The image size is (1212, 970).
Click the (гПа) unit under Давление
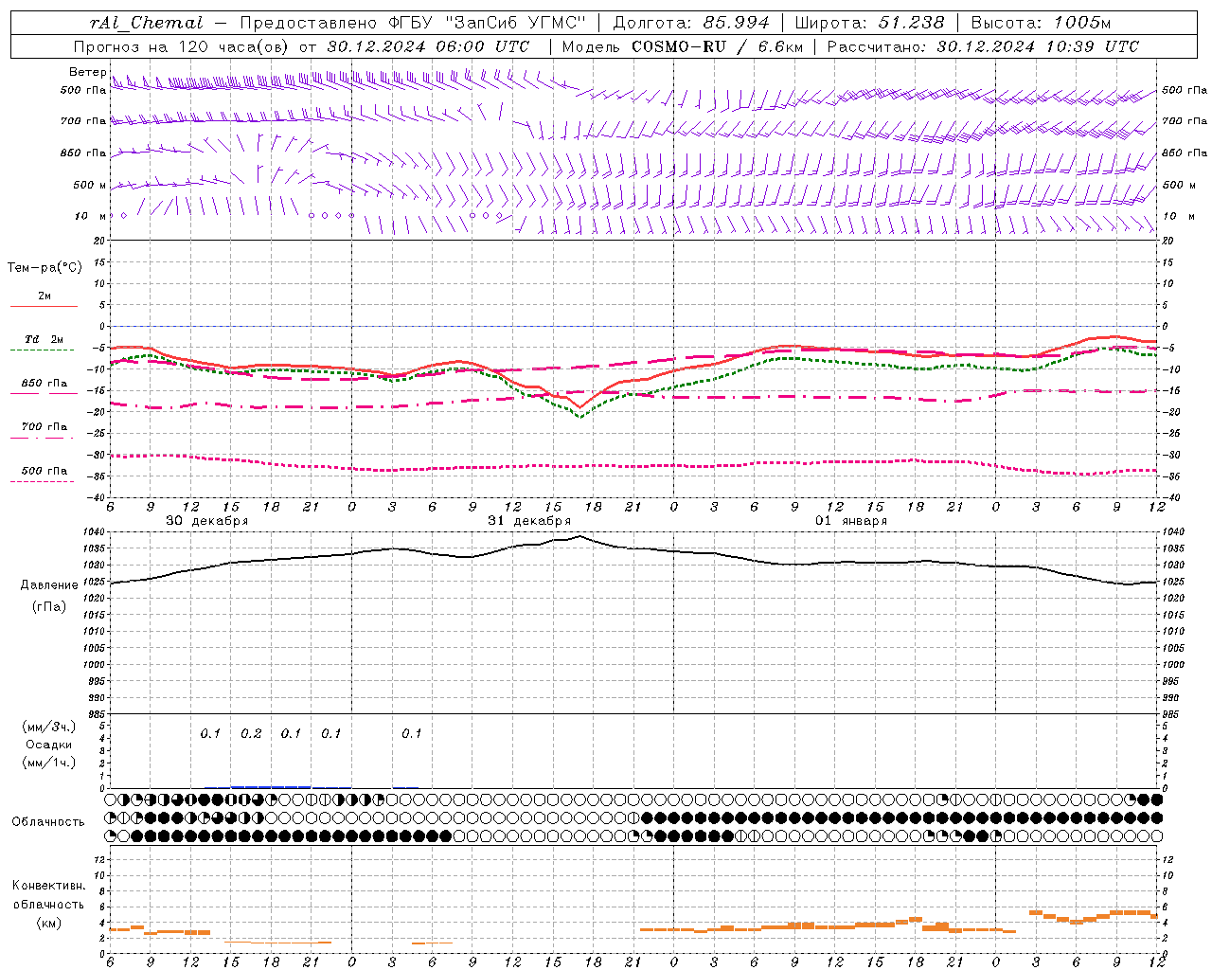pos(49,606)
